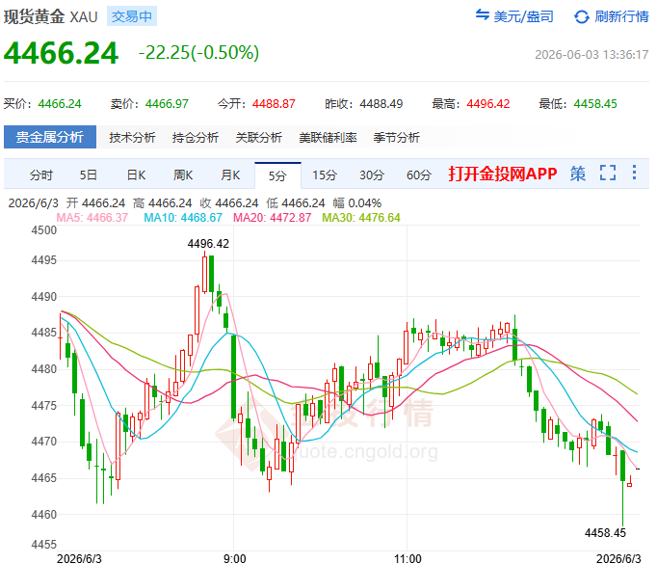Click the 4455 price axis label
This screenshot has height=564, width=657.
(x=43, y=545)
